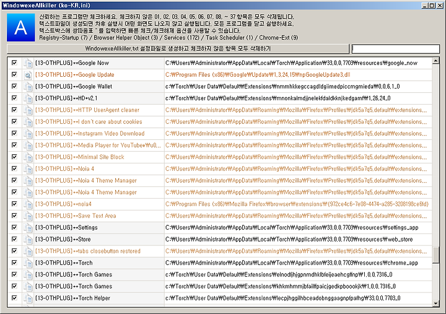Click file icon of Minimal Site Block row
Screen dimensions: 446x314
28,157
